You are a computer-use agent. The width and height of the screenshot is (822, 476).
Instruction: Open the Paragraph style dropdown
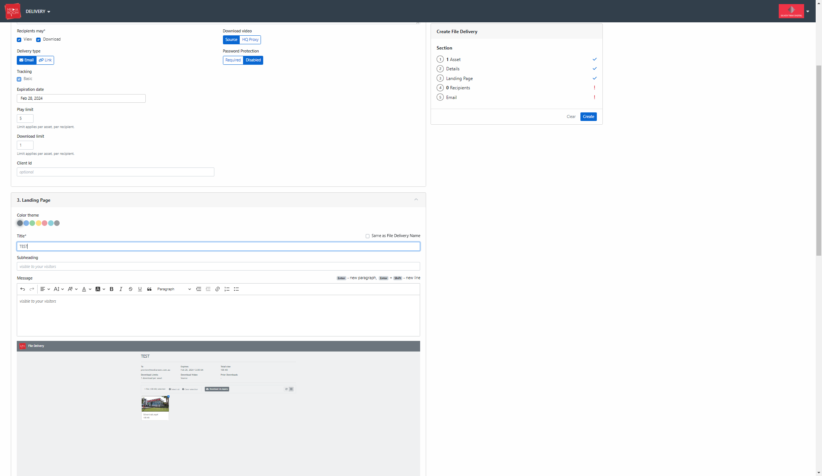(x=174, y=289)
